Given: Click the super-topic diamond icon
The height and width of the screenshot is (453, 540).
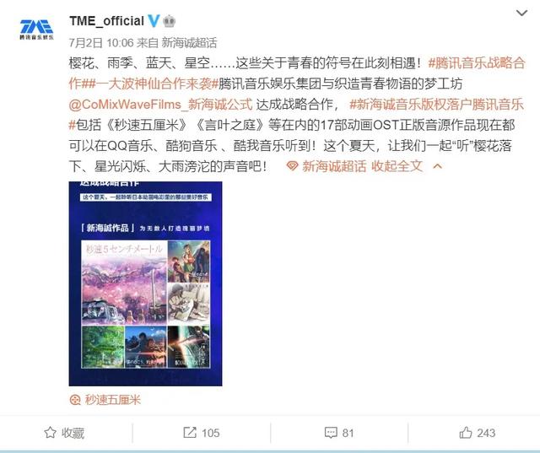Looking at the screenshot, I should [x=292, y=166].
